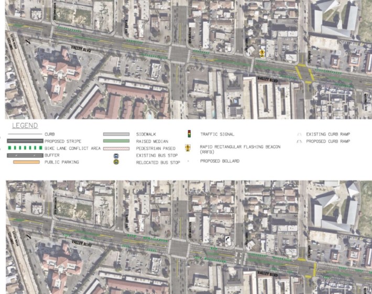Click the traffic signal icon in the legend
The height and width of the screenshot is (294, 372).
click(x=189, y=134)
